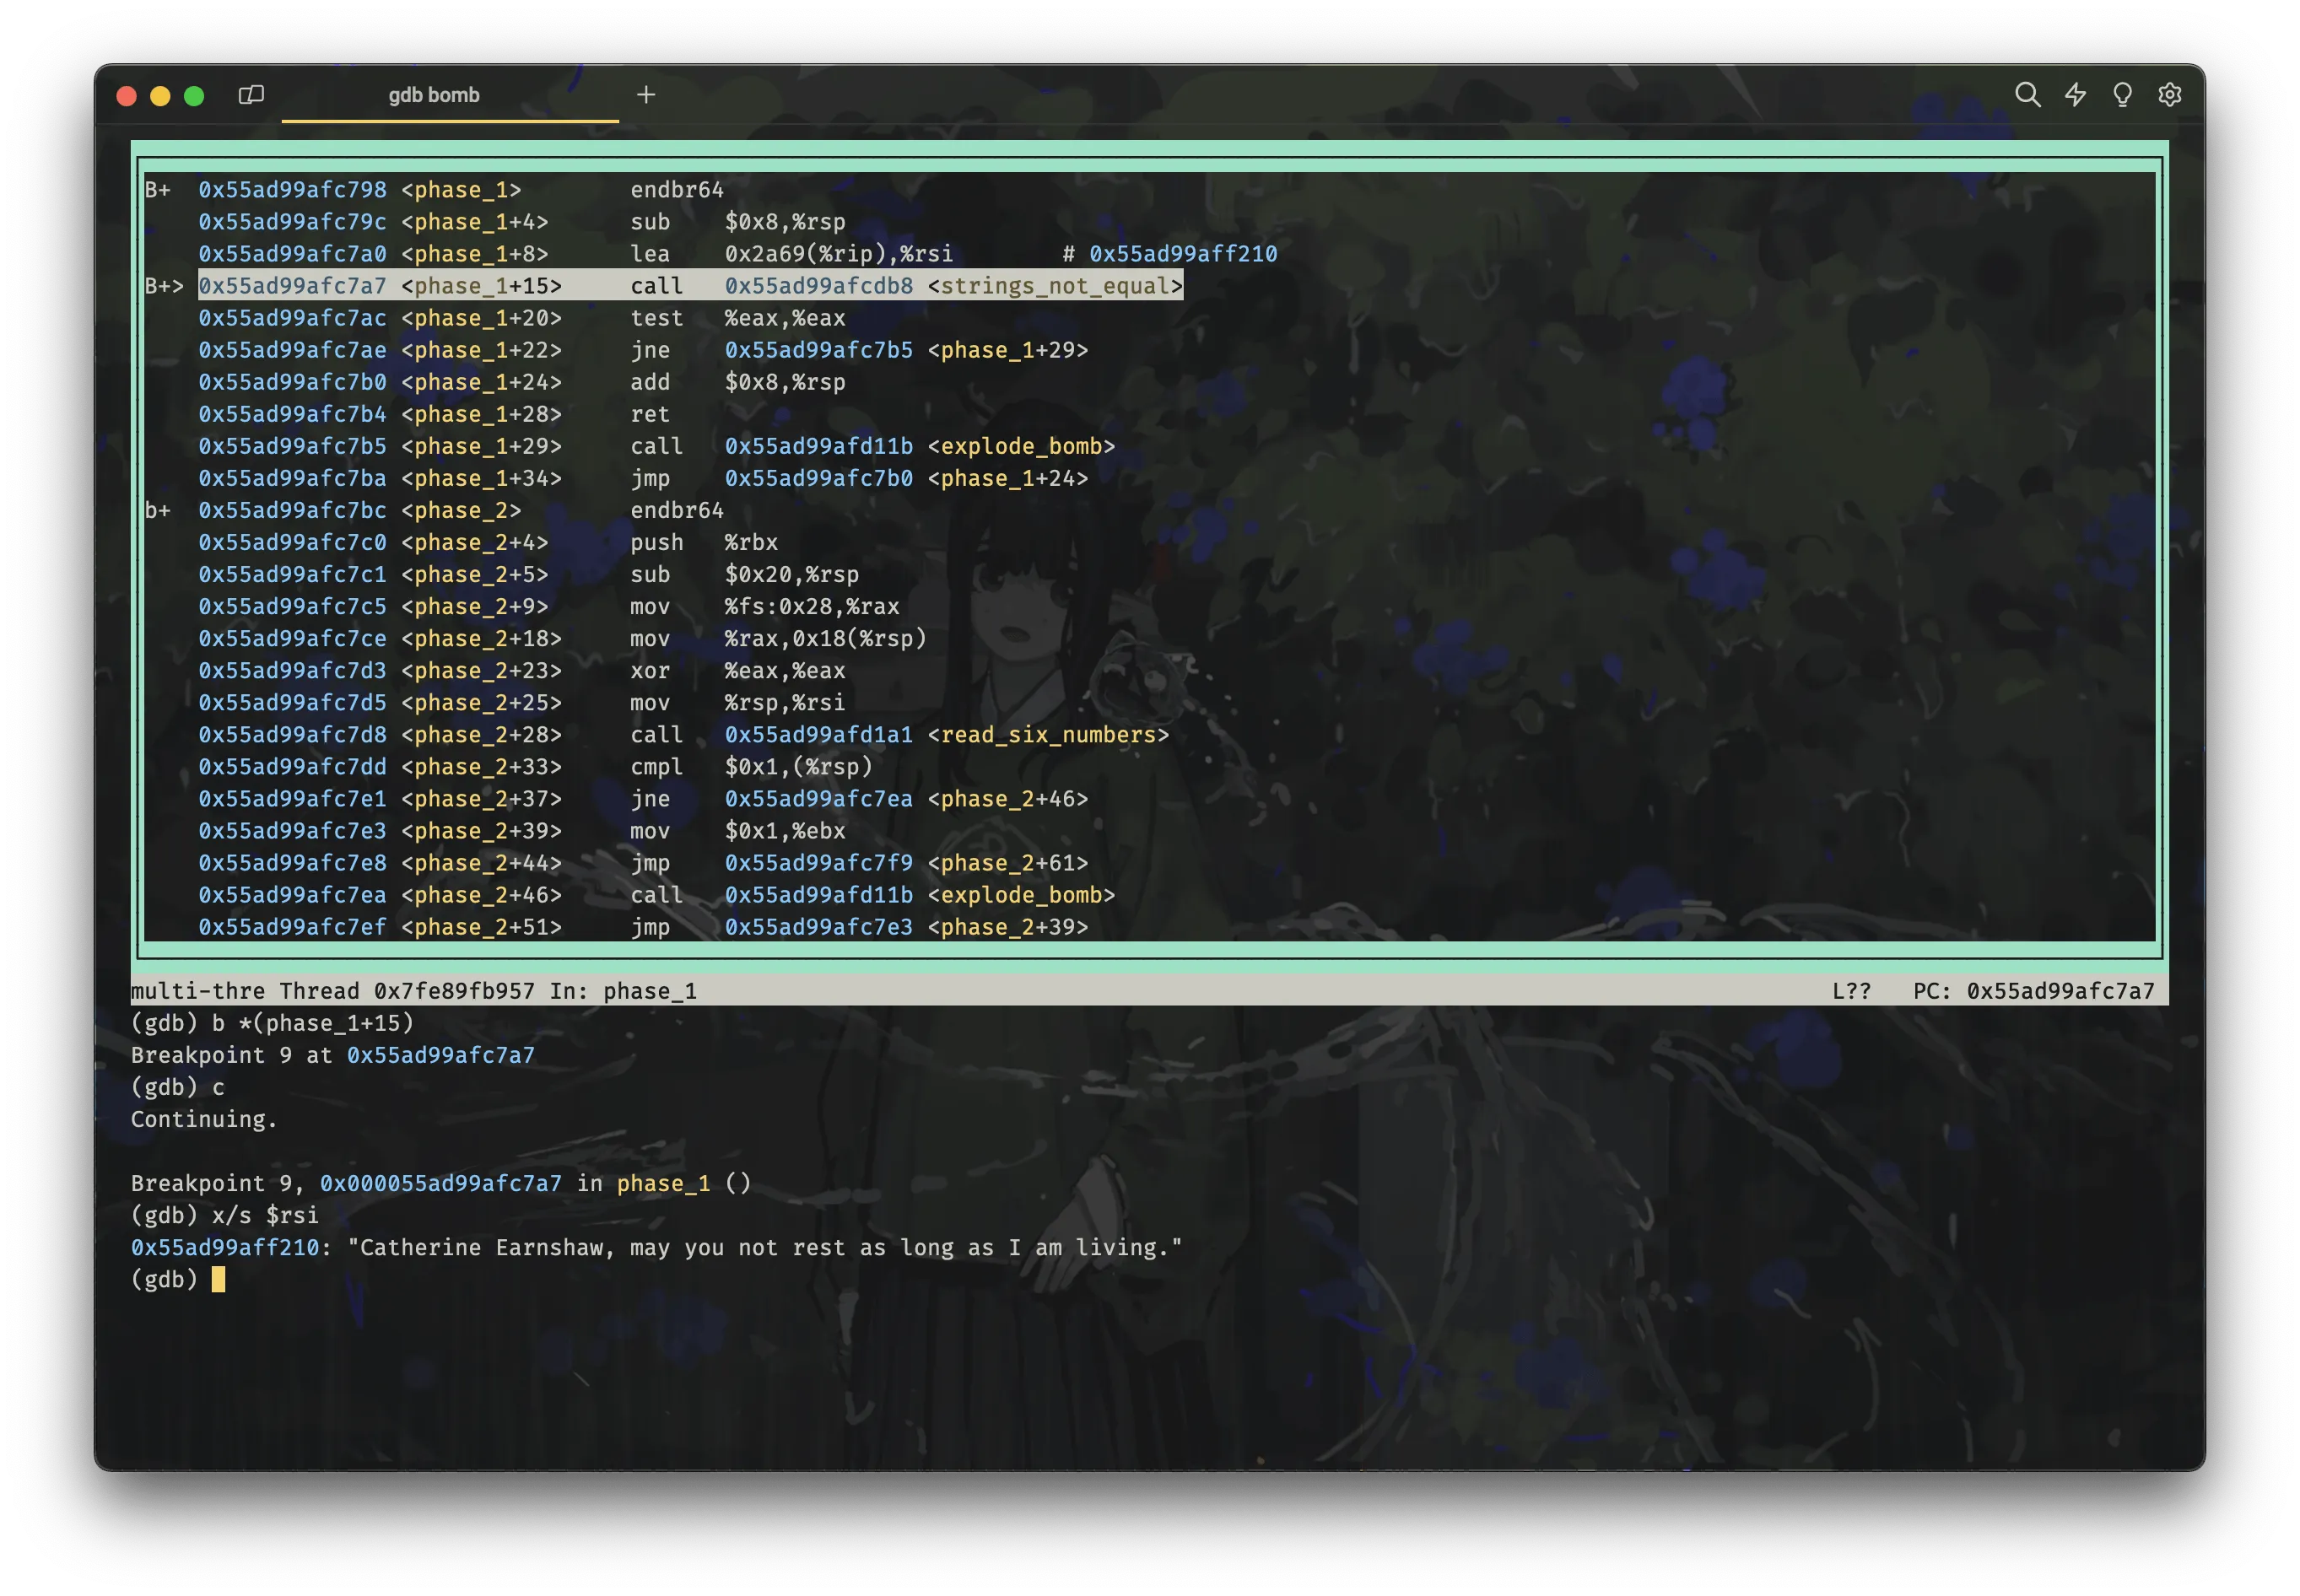Click "PC: 0x55ad99afc7a7" in the status line

tap(2034, 991)
